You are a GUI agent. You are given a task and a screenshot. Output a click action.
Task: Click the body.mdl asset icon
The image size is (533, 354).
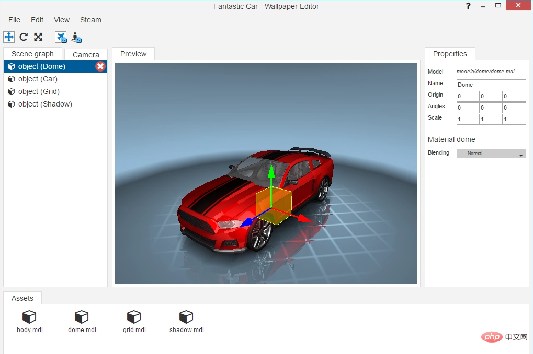[29, 317]
